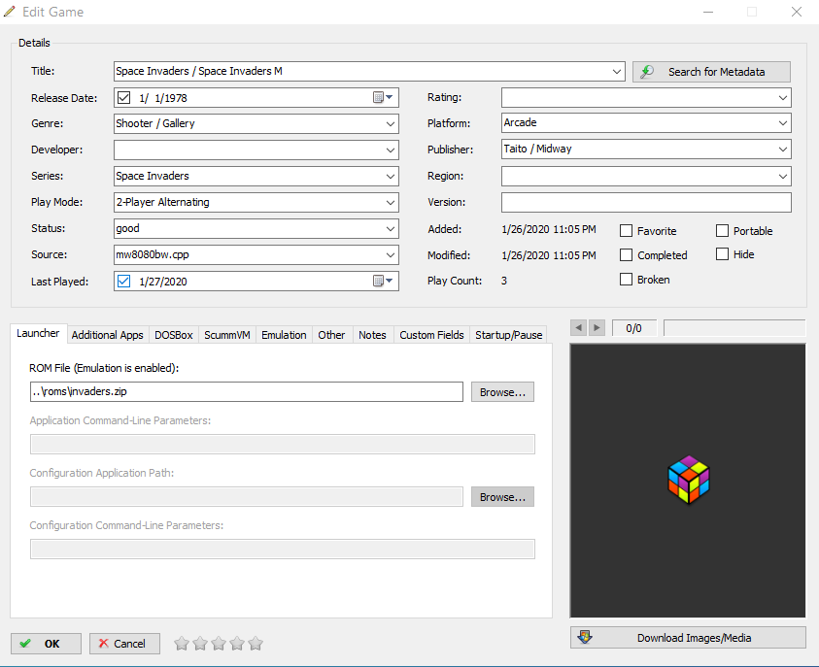Close the Edit Game window

click(x=796, y=12)
